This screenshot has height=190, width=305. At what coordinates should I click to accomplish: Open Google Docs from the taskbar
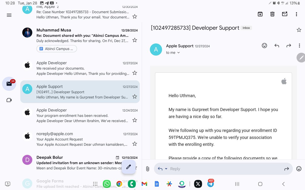tap(157, 184)
